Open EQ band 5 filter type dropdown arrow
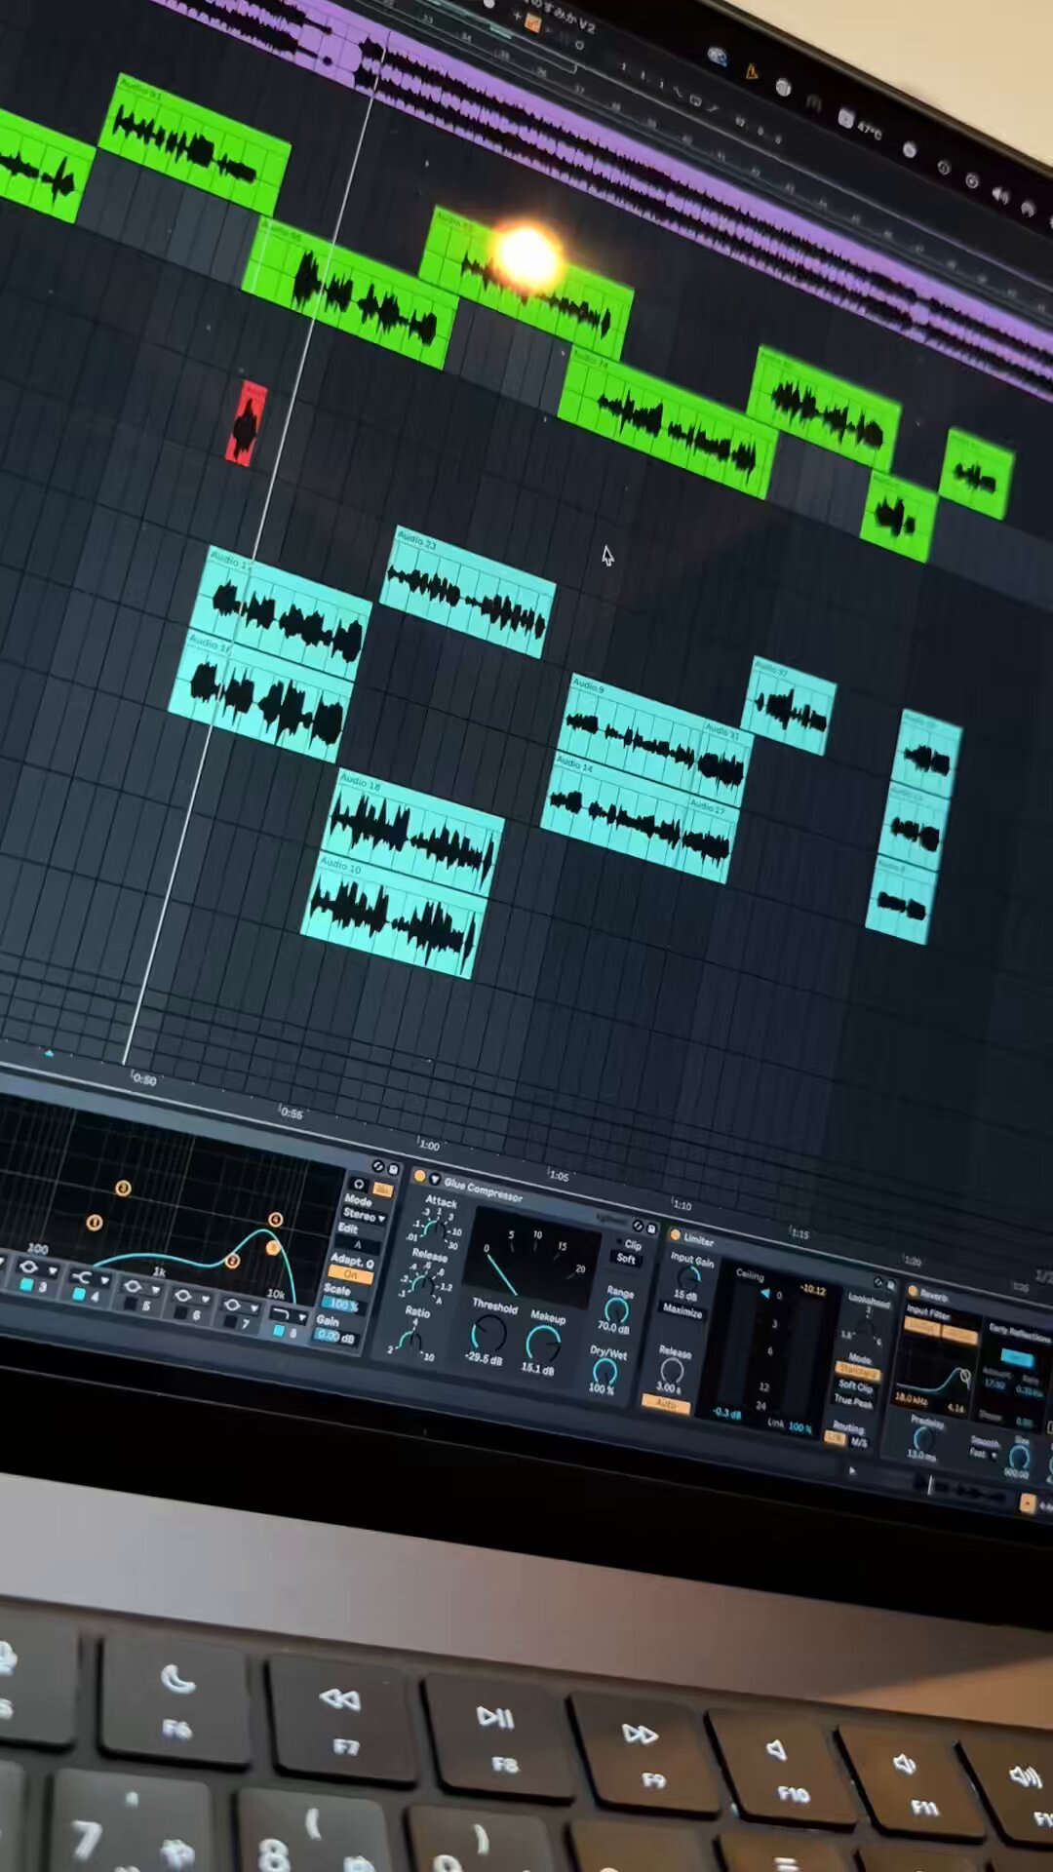This screenshot has height=1872, width=1053. coord(155,1290)
